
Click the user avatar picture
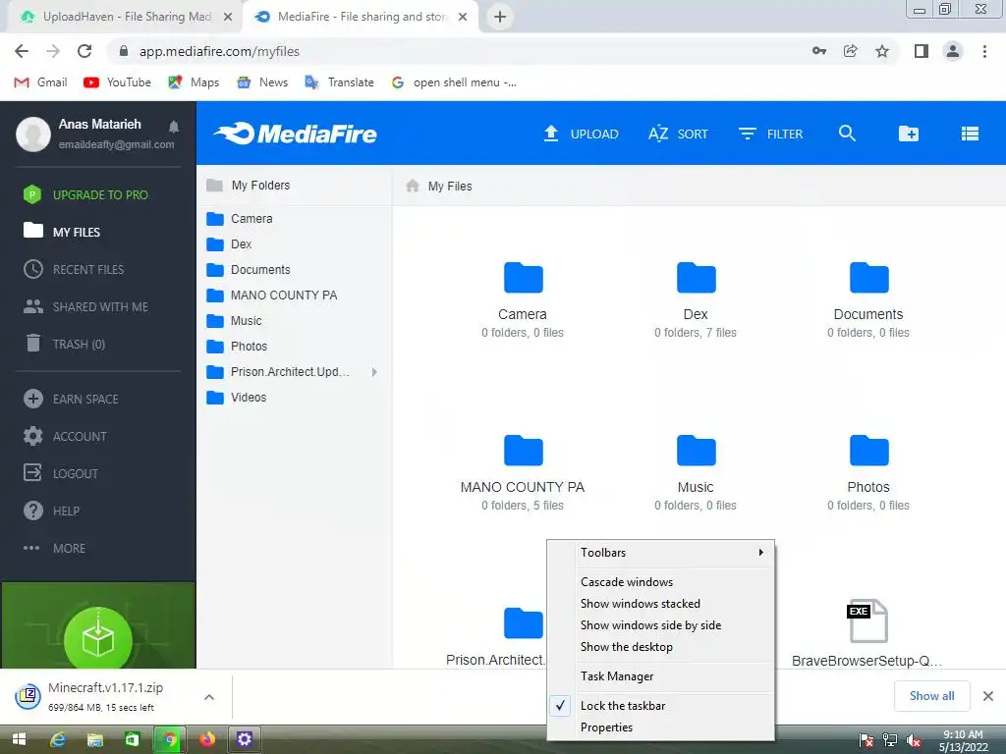(x=32, y=134)
